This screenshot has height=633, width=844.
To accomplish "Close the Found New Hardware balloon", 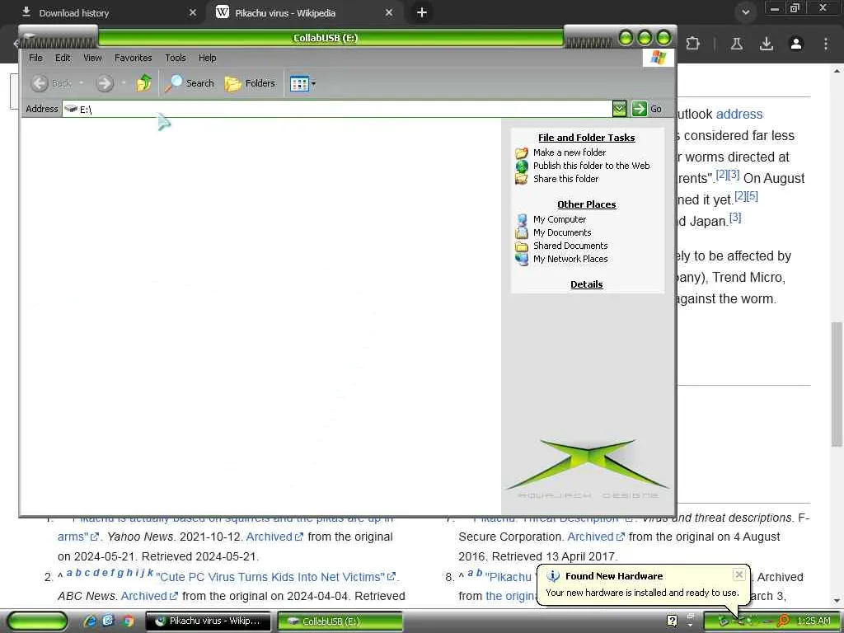I will pyautogui.click(x=739, y=574).
